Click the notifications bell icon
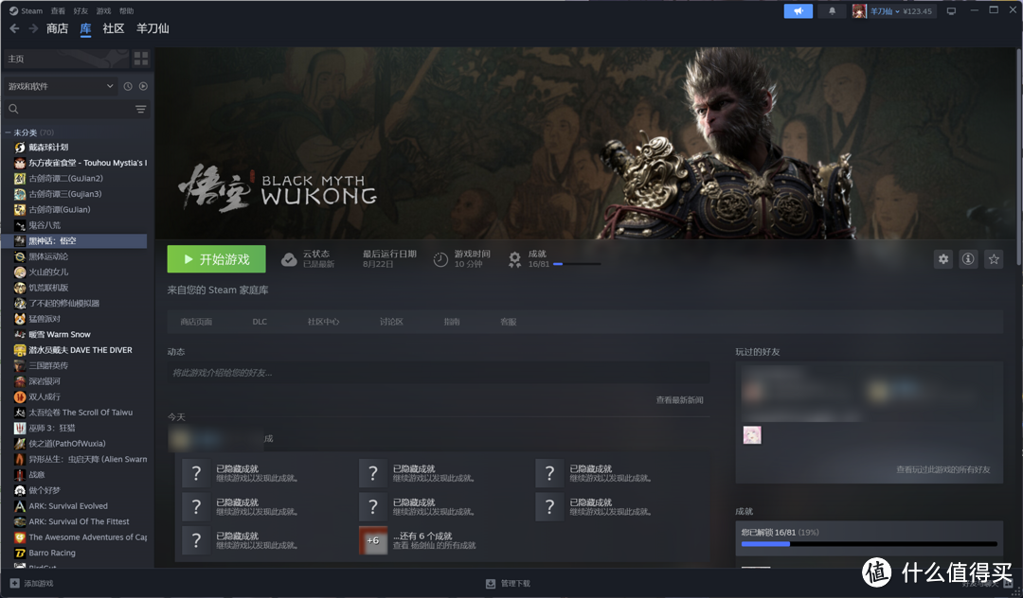The width and height of the screenshot is (1023, 598). (832, 11)
